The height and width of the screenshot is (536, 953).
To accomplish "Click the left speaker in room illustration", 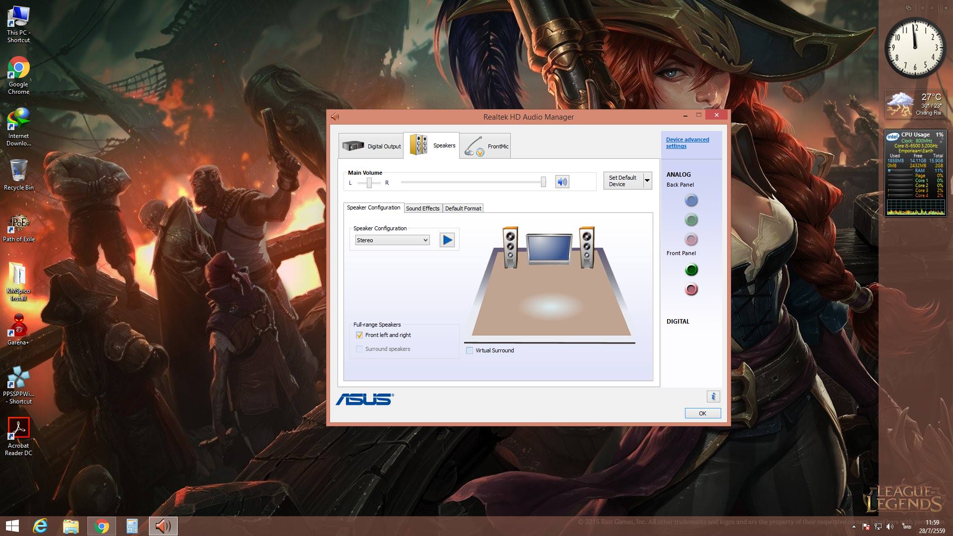I will click(510, 247).
